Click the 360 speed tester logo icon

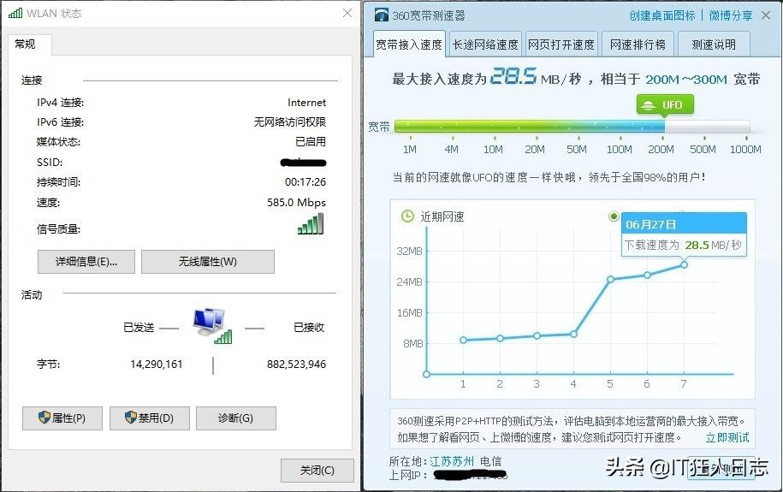381,15
